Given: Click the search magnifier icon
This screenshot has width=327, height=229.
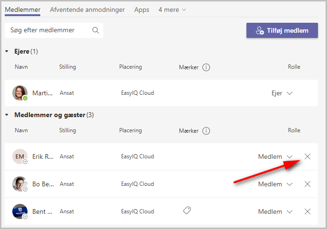Looking at the screenshot, I should point(96,30).
